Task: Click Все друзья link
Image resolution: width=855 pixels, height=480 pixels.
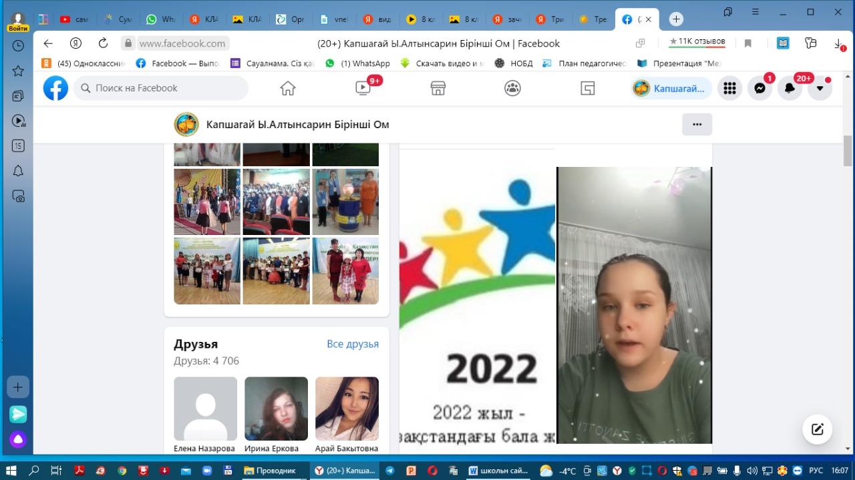Action: (353, 344)
